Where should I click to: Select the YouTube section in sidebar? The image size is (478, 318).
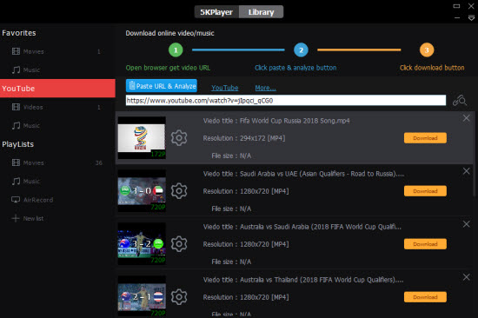[57, 89]
